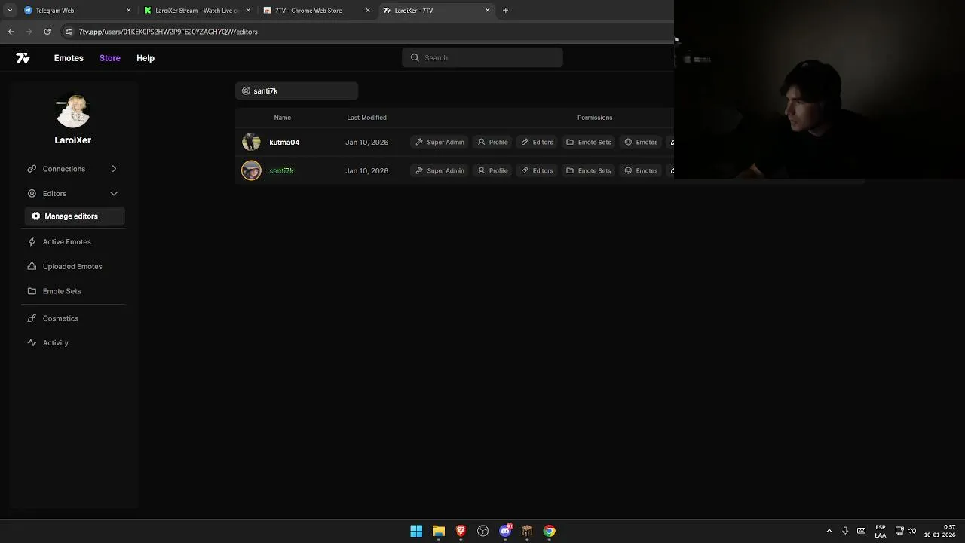Open the Store navigation item
965x543 pixels.
click(x=110, y=58)
